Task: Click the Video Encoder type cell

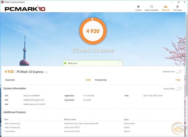Action: [x=129, y=124]
